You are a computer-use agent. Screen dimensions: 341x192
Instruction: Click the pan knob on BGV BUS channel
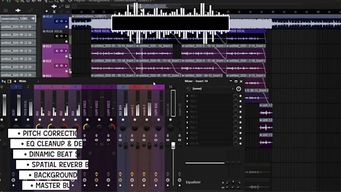point(123,128)
